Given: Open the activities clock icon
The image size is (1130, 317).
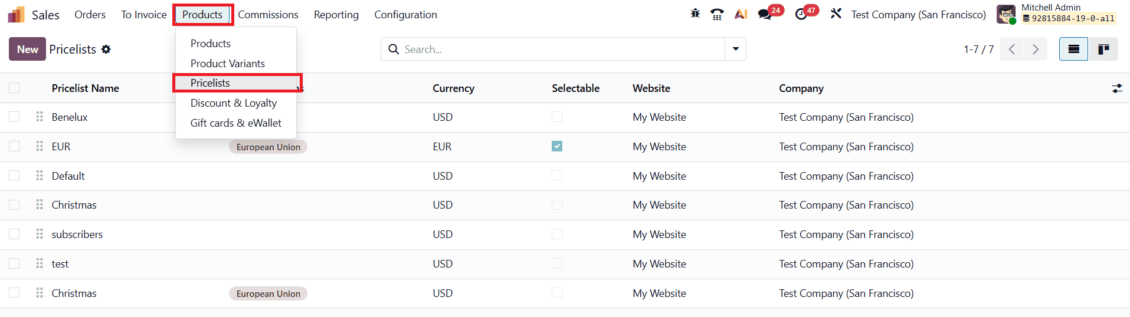Looking at the screenshot, I should point(801,14).
